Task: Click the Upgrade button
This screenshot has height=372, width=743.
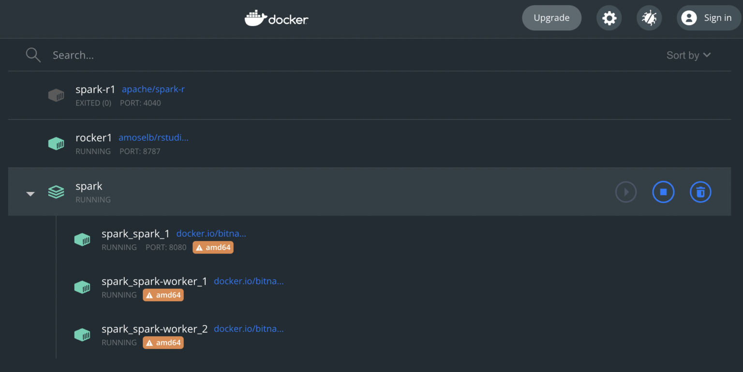Action: click(x=551, y=18)
